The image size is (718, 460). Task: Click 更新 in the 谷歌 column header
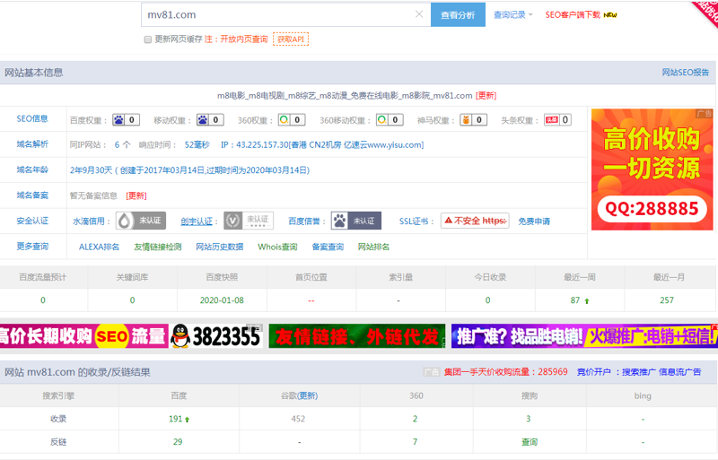(308, 396)
